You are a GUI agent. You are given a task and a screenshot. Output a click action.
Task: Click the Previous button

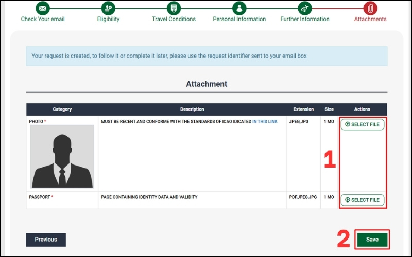[x=46, y=240]
